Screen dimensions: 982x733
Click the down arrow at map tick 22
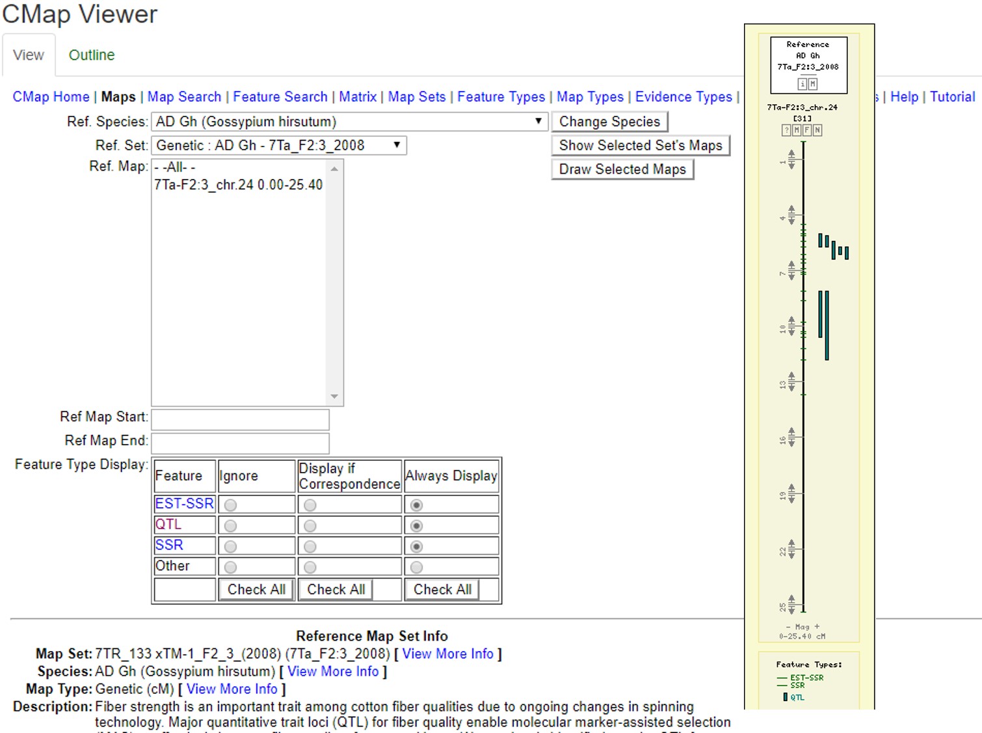(x=791, y=553)
